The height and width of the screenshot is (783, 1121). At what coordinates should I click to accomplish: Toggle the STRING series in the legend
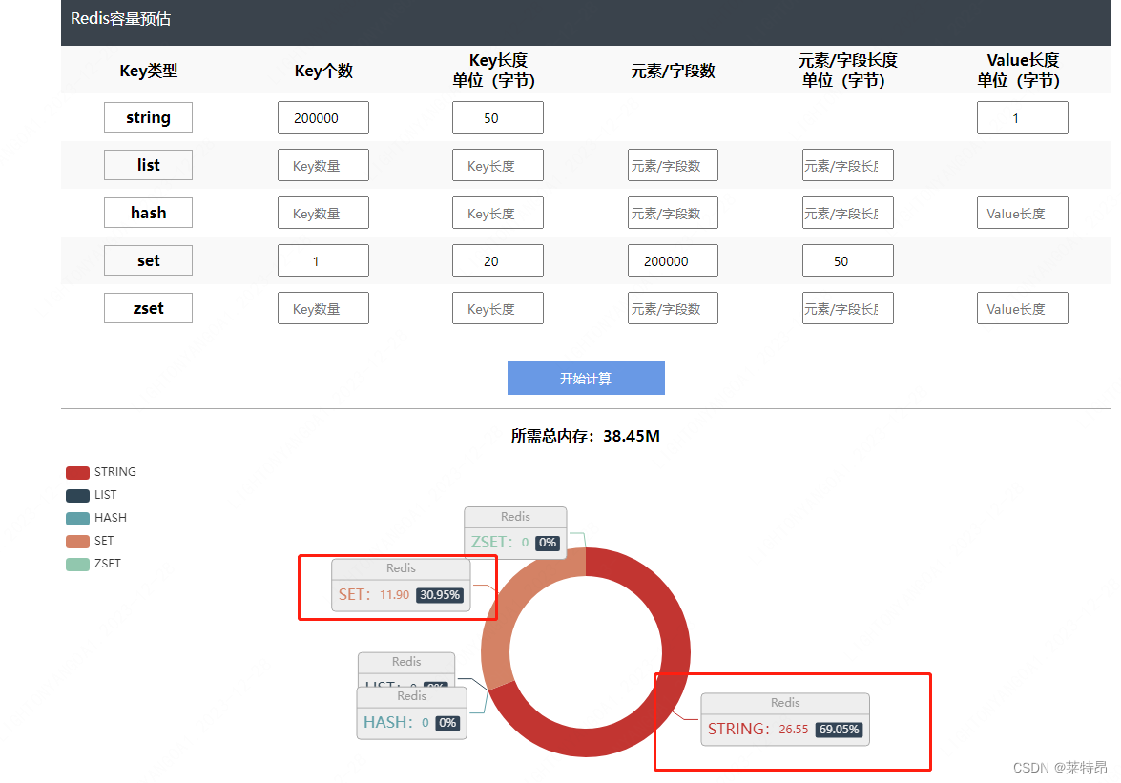click(101, 472)
